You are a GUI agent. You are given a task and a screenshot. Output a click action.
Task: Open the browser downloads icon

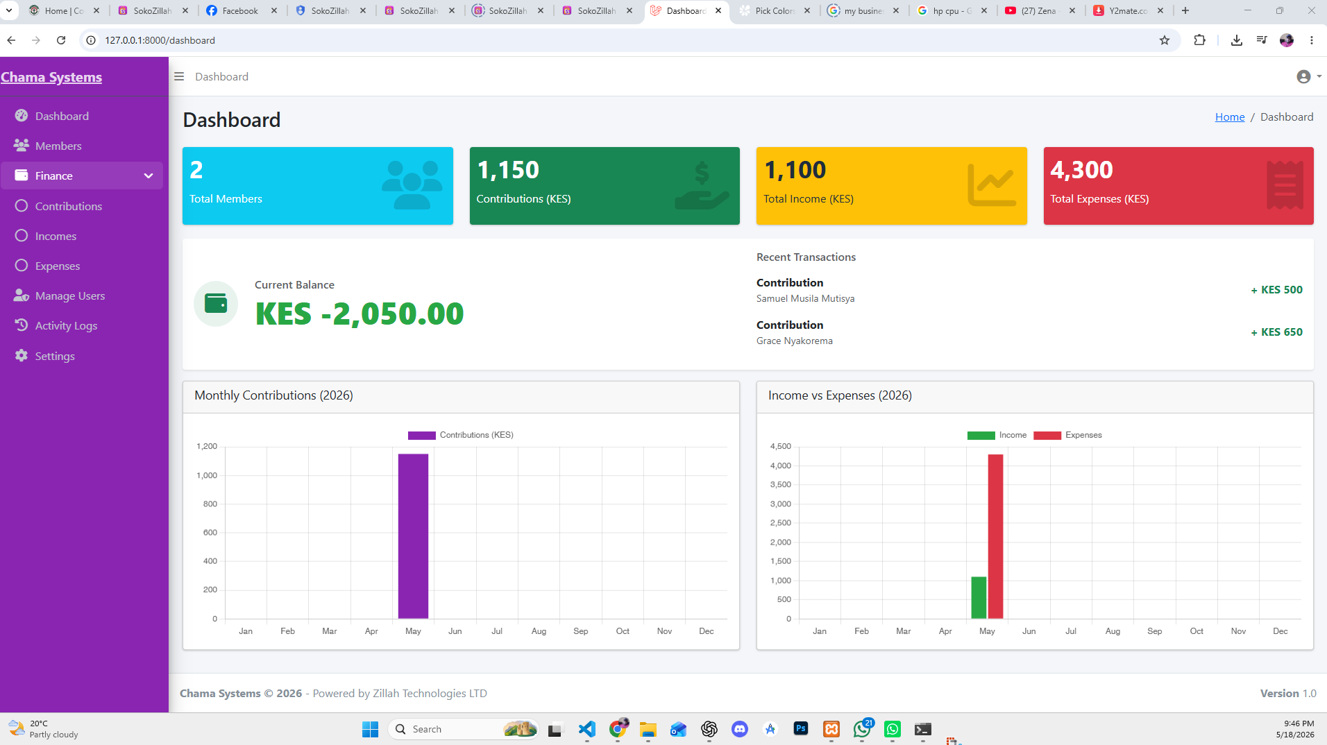(x=1236, y=40)
